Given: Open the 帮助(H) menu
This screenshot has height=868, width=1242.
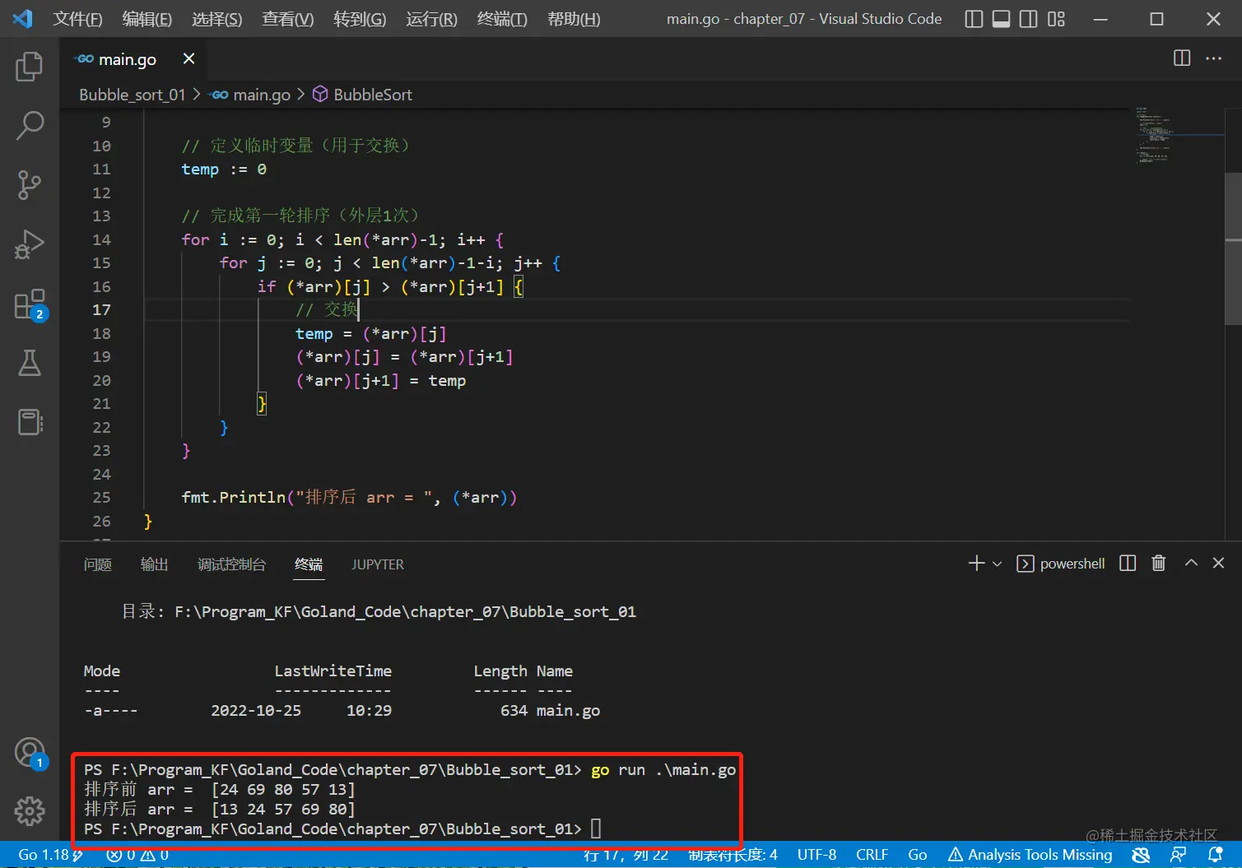Looking at the screenshot, I should [x=574, y=19].
